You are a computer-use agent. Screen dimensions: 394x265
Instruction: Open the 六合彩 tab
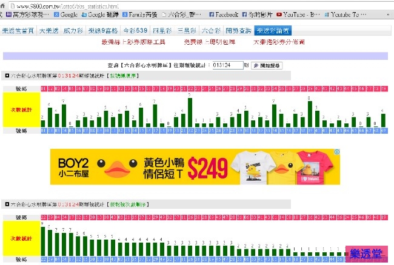[210, 30]
